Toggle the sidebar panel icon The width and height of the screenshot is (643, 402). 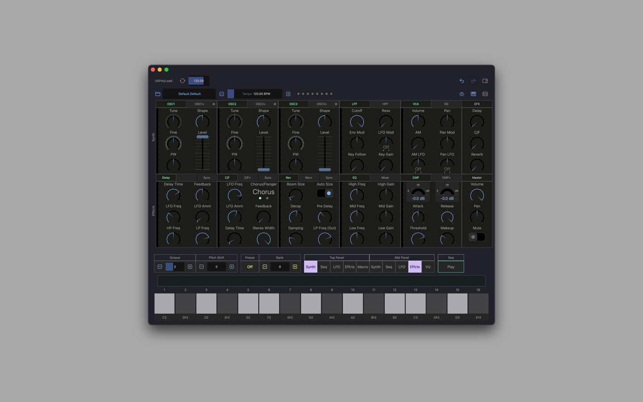485,81
